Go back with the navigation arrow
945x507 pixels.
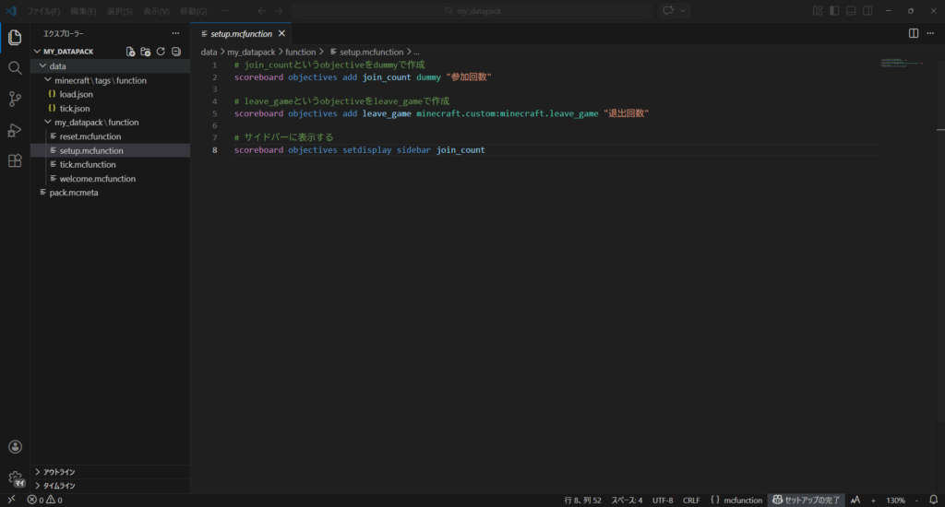point(261,11)
